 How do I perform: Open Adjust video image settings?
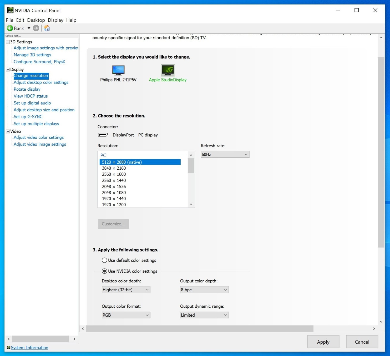tap(40, 144)
